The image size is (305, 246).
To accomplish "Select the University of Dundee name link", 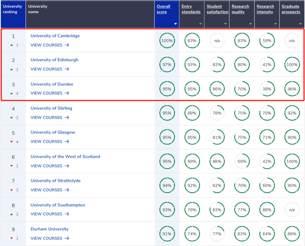I will pyautogui.click(x=52, y=84).
